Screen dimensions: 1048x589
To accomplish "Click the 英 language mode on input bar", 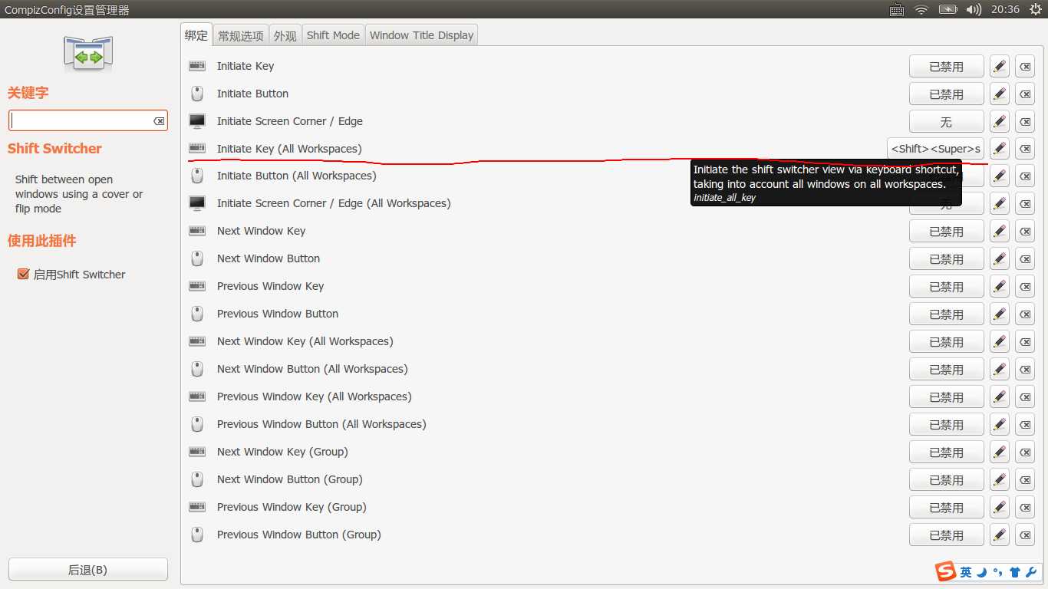I will coord(965,572).
